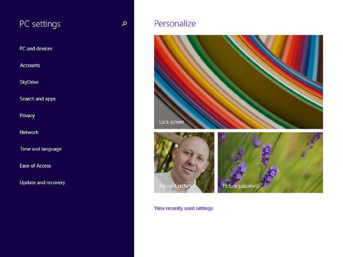Click the Lock screen label text
Screen dimensions: 343x257
click(171, 122)
